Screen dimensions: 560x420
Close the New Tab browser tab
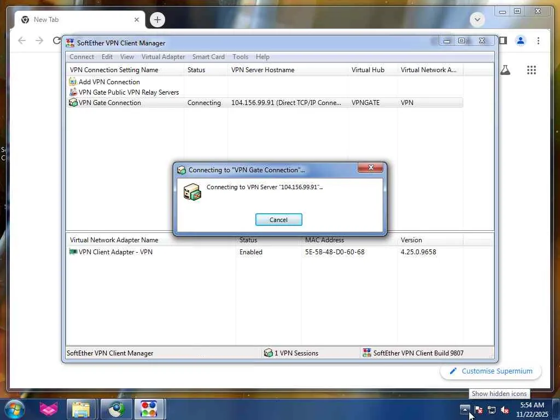tap(136, 20)
